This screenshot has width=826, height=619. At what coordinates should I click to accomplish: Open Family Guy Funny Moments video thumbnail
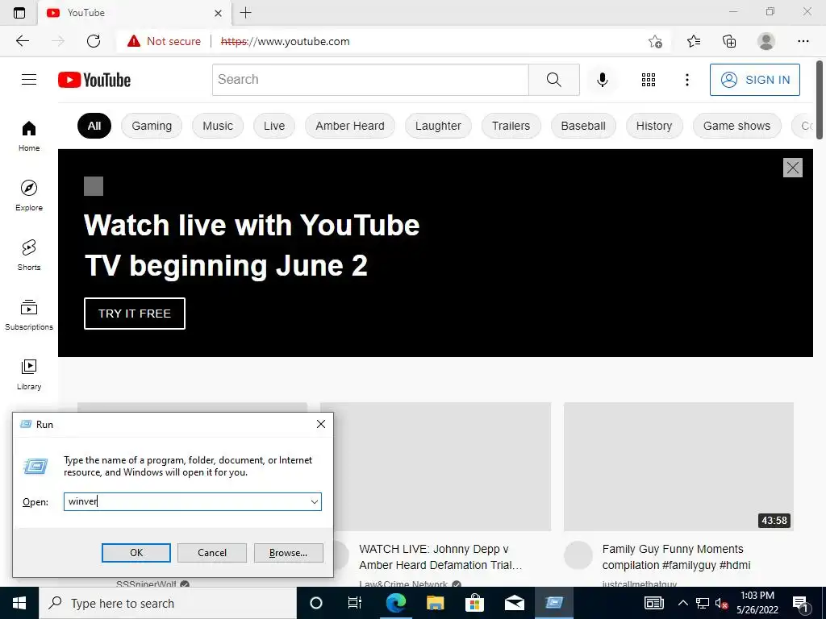pos(678,467)
